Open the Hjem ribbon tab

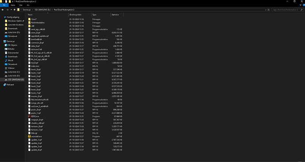[13, 5]
